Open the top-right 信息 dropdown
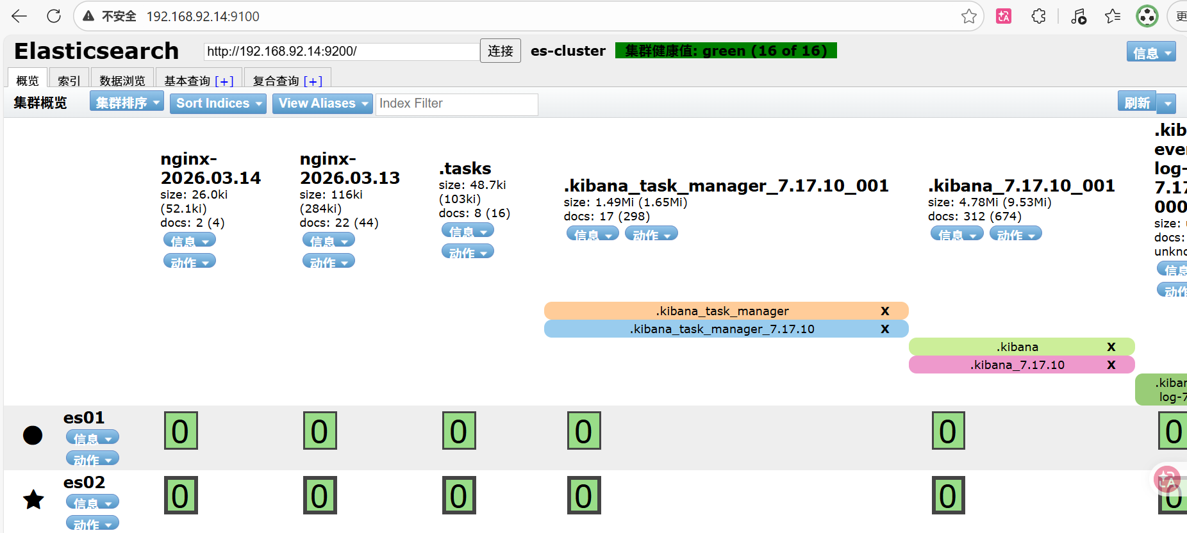 coord(1151,52)
